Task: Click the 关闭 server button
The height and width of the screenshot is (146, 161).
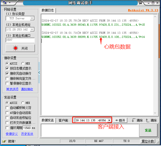Action: point(20,48)
